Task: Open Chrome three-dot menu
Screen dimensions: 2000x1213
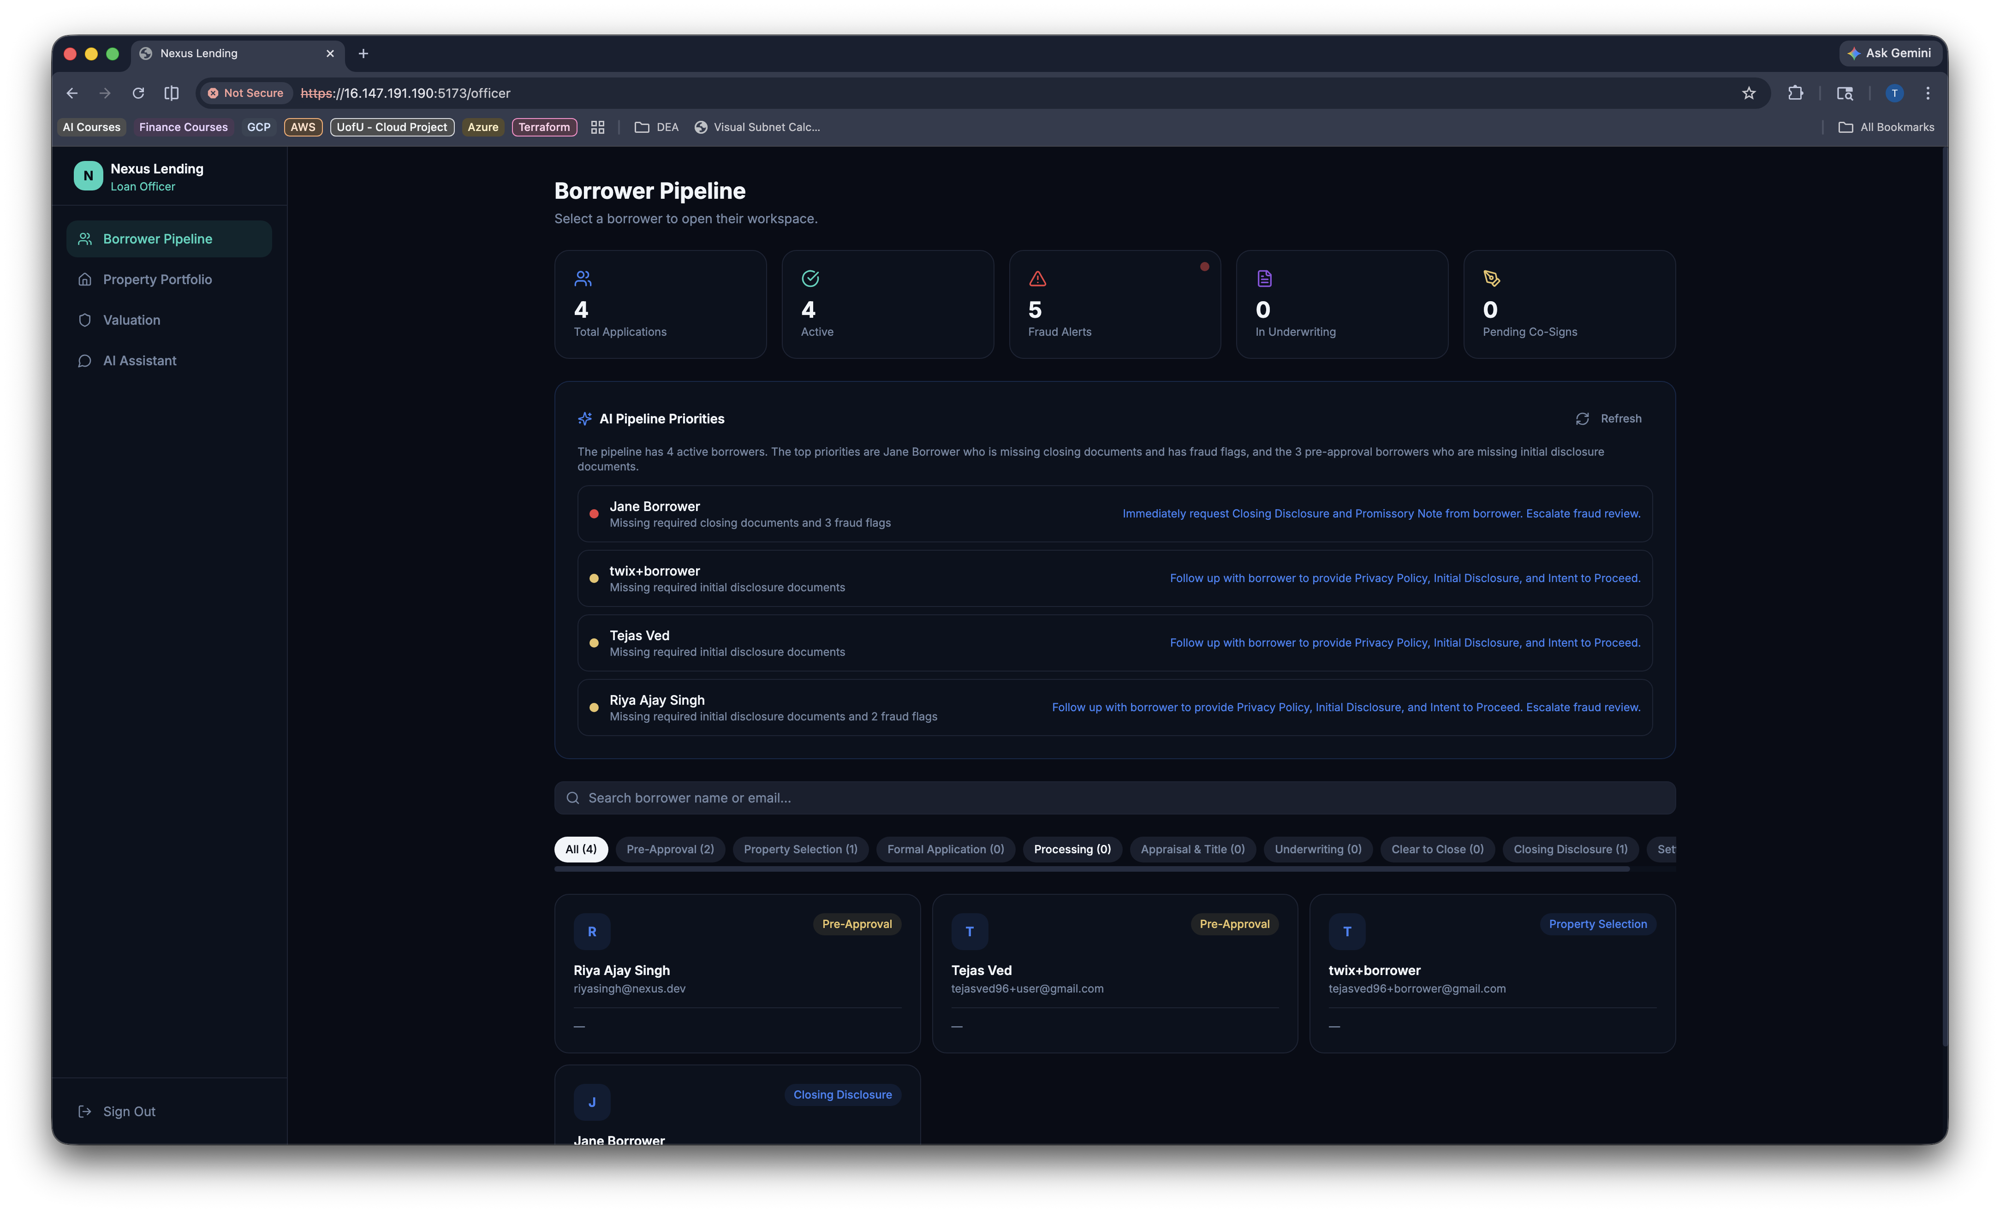Action: click(x=1928, y=93)
